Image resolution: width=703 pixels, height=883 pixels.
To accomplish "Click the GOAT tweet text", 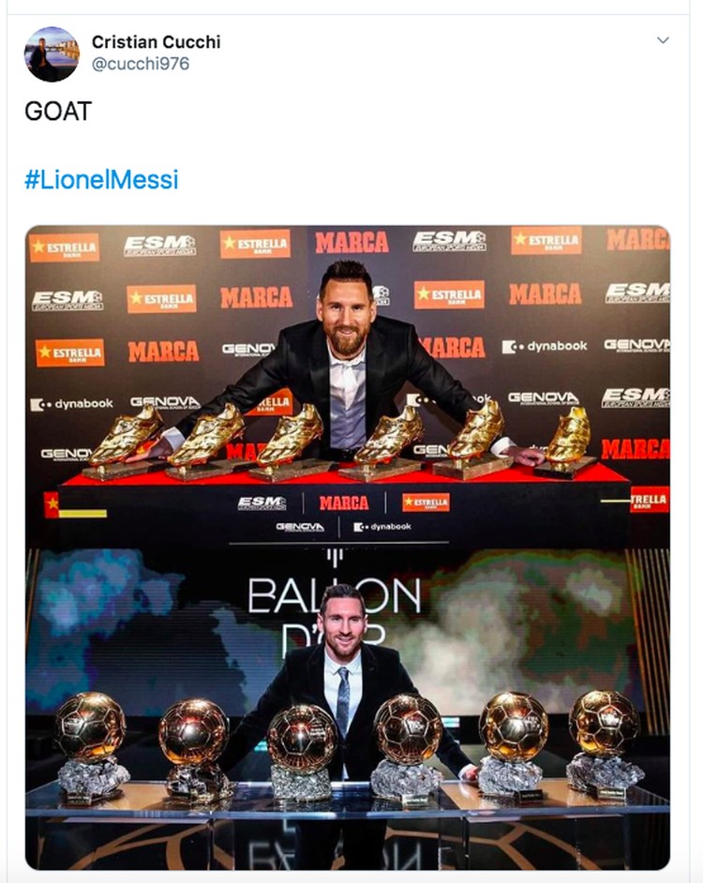I will pos(58,111).
